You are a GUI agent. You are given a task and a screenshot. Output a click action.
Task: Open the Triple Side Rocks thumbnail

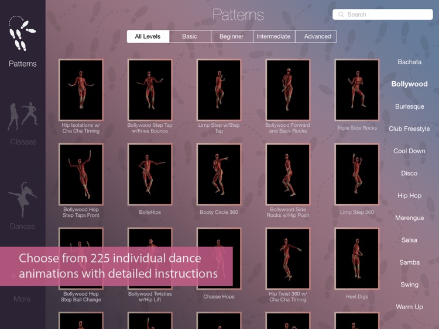pyautogui.click(x=357, y=90)
